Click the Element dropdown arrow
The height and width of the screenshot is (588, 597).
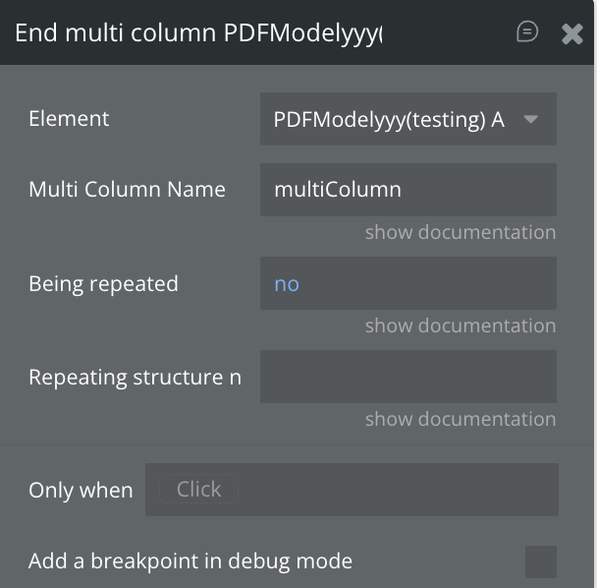click(530, 119)
